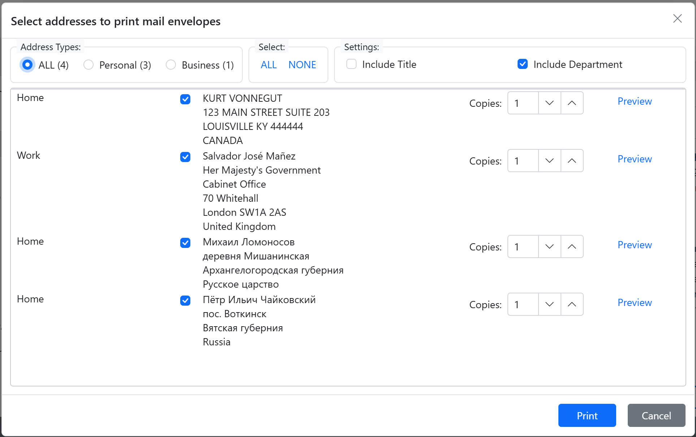This screenshot has width=696, height=437.
Task: Decrease copies for Kurt Vonnegut envelope
Action: 549,103
